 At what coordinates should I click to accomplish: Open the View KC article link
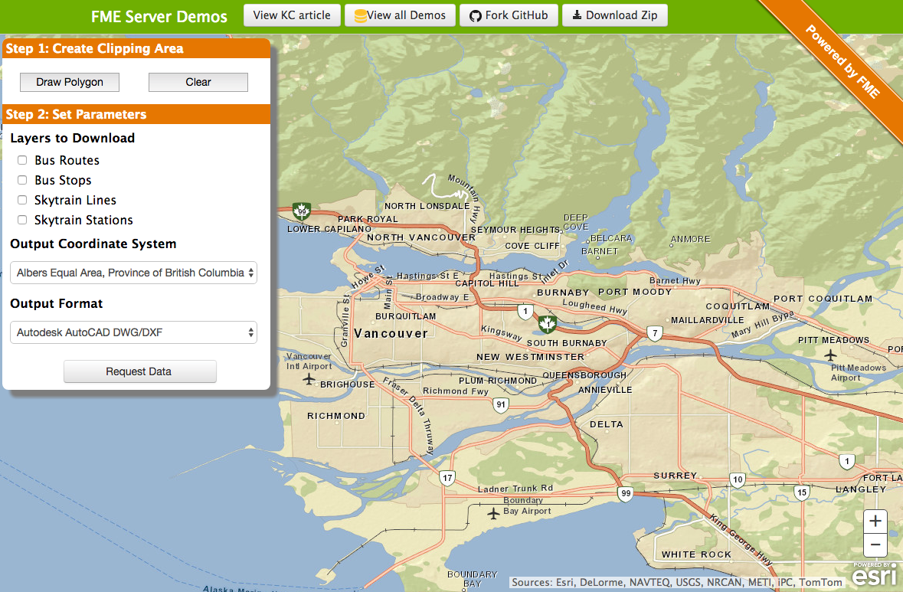(292, 15)
